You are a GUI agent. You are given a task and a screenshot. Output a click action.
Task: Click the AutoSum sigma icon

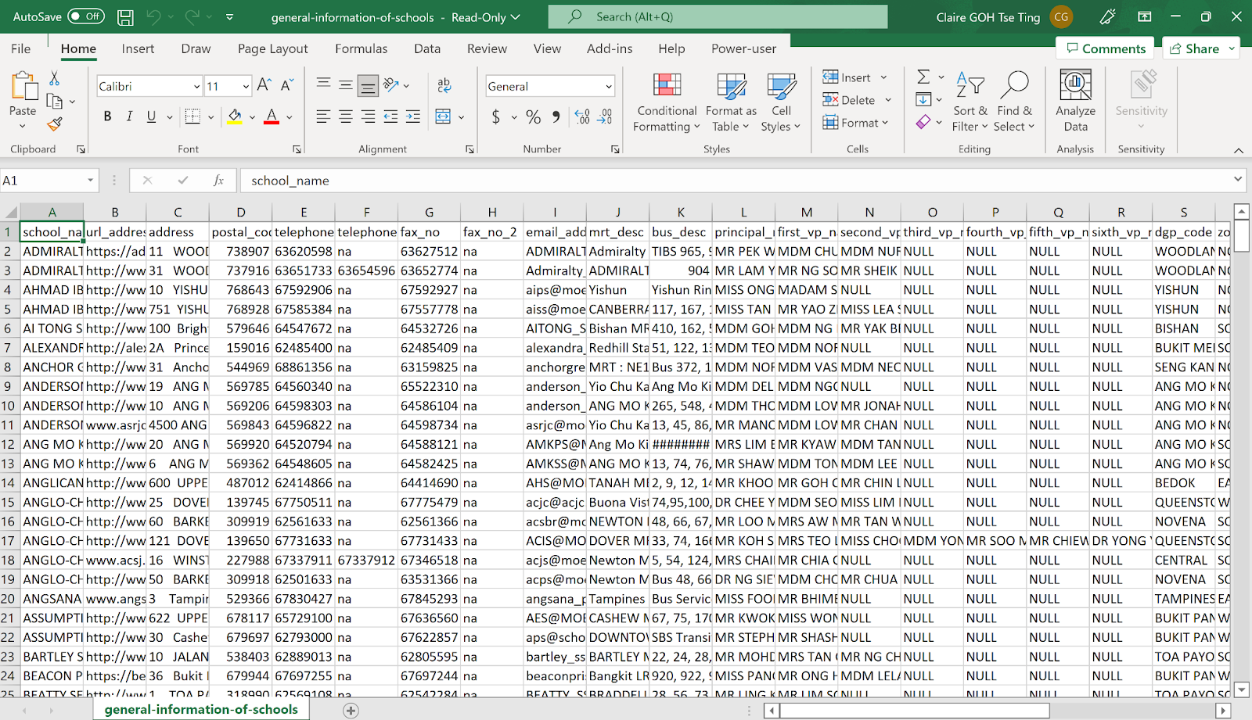[923, 77]
